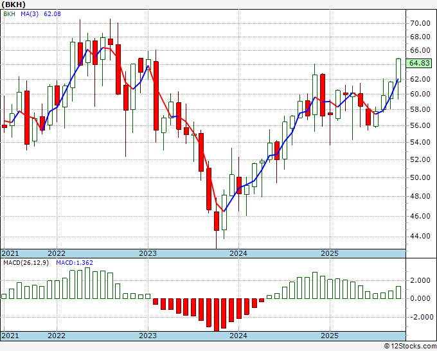This screenshot has width=437, height=351.
Task: Click the 58.00 price axis label
Action: (x=420, y=109)
